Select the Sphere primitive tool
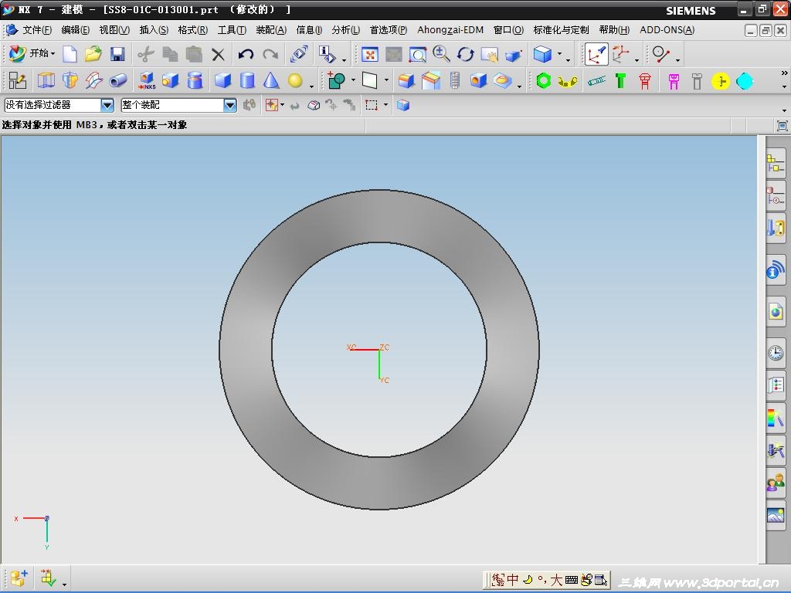Viewport: 791px width, 593px height. [295, 80]
